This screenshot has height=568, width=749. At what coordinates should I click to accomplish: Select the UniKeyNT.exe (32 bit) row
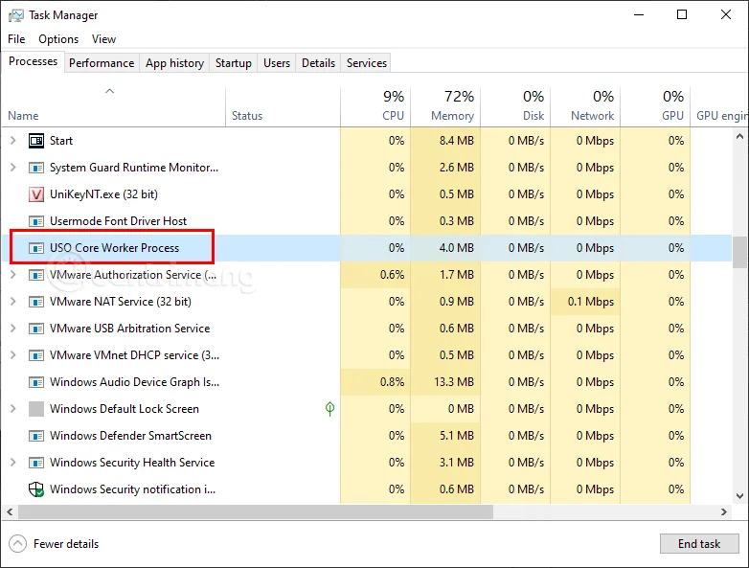[367, 194]
